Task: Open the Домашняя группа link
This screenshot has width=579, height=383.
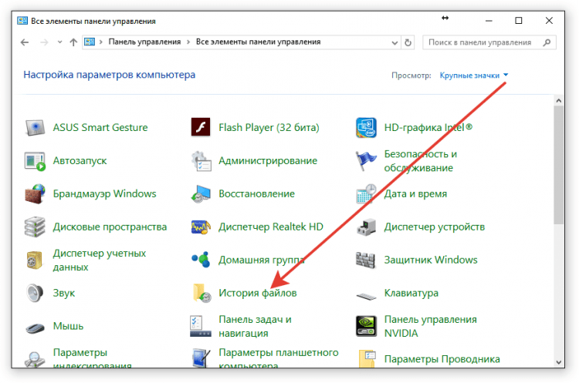Action: (262, 260)
